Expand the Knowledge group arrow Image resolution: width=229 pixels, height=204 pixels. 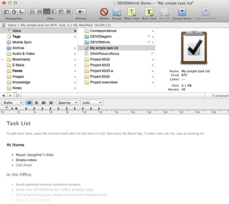click(75, 82)
